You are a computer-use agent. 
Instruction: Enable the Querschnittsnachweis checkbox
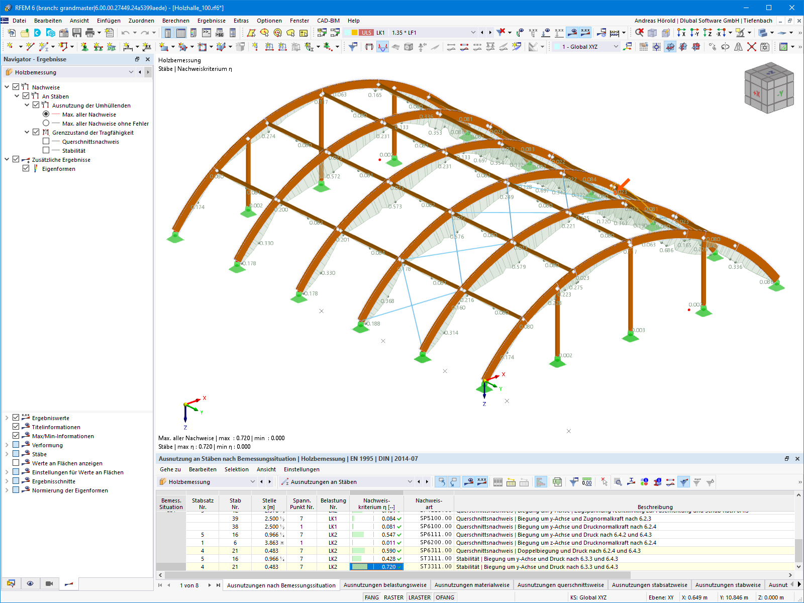(46, 141)
